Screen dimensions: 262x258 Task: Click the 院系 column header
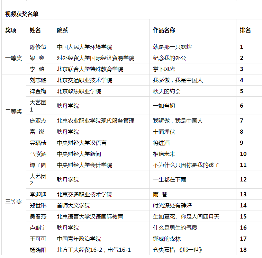62,30
